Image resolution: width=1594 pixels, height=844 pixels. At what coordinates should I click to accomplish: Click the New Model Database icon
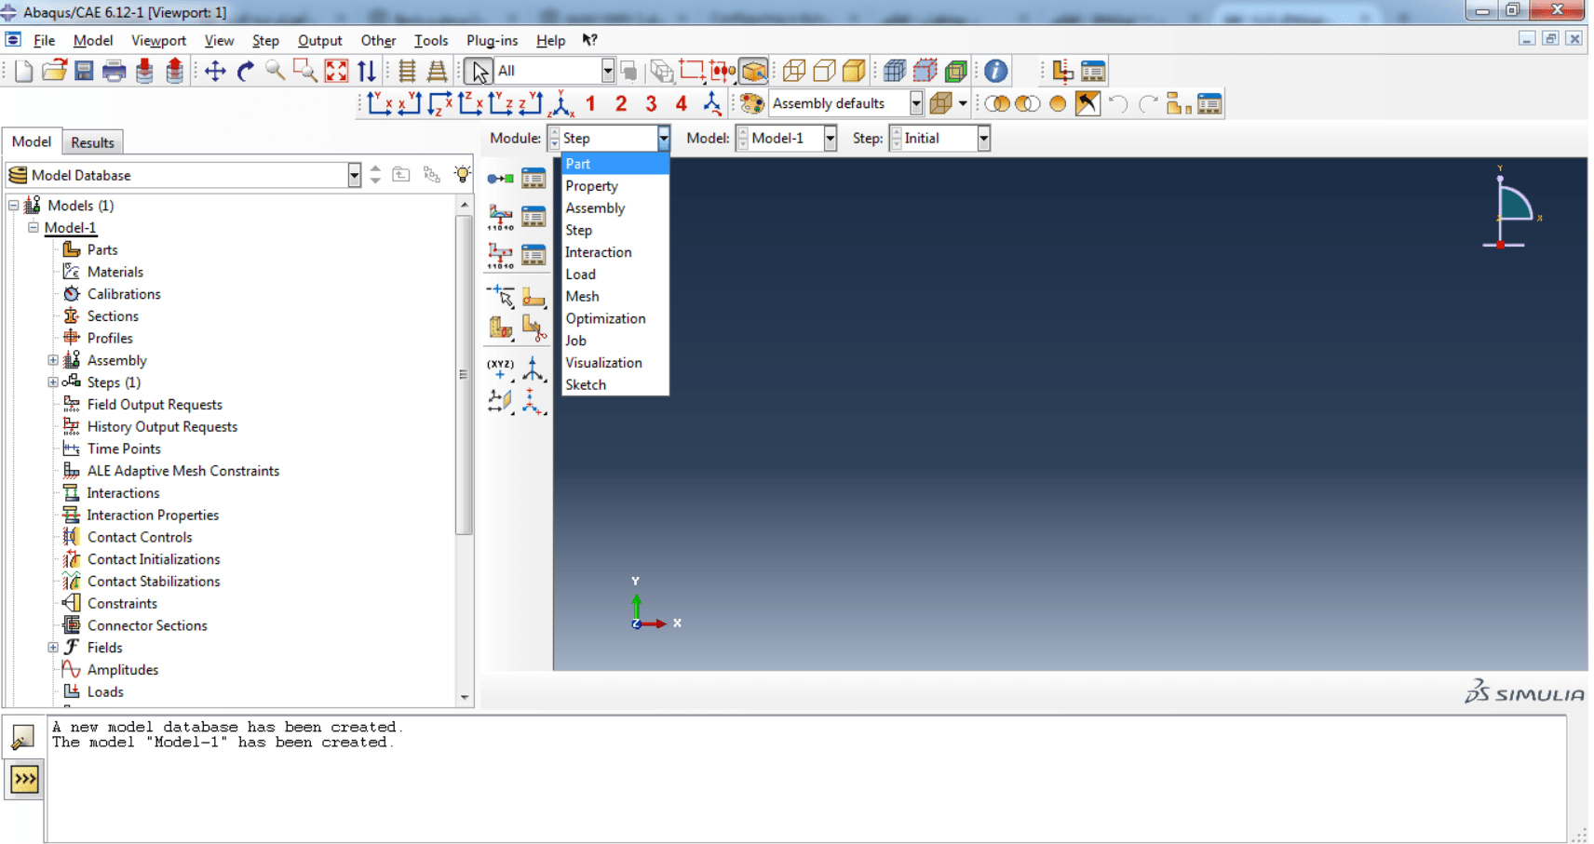point(24,71)
